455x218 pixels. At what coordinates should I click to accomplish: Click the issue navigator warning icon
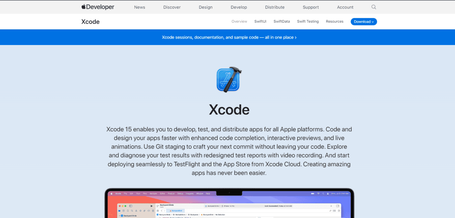tap(136, 211)
